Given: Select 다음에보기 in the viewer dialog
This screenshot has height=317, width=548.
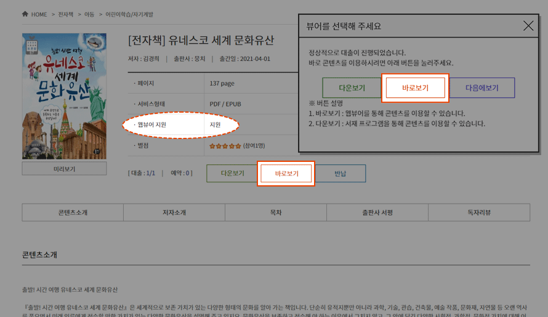Looking at the screenshot, I should coord(482,88).
